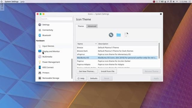The height and width of the screenshot is (108, 192).
Task: Select the MacBuntu-OS theme row
Action: point(117,58)
